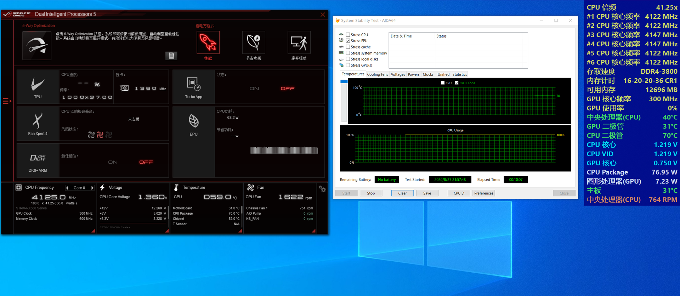The image size is (680, 296).
Task: Click the AIDA64 flame title icon
Action: [x=338, y=21]
